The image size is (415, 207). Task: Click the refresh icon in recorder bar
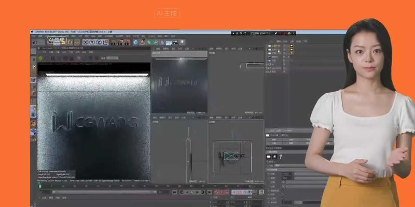coord(245,33)
